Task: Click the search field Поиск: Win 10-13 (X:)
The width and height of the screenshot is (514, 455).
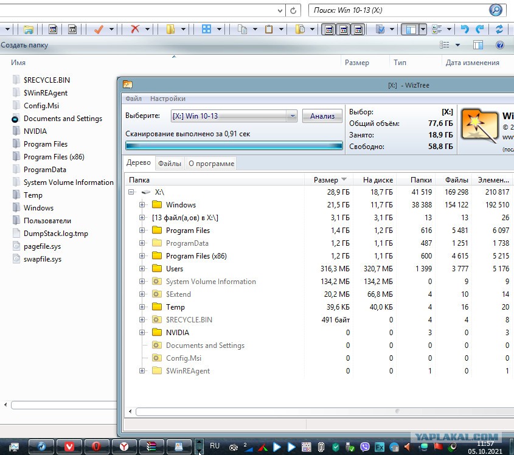Action: [x=398, y=10]
